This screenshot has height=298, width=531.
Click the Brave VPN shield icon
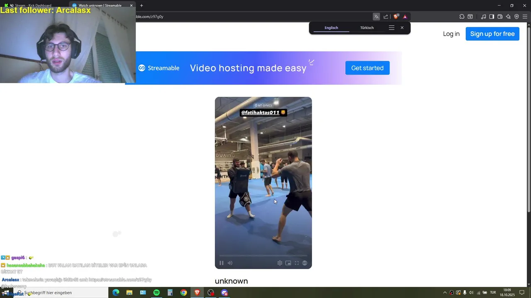pyautogui.click(x=516, y=17)
